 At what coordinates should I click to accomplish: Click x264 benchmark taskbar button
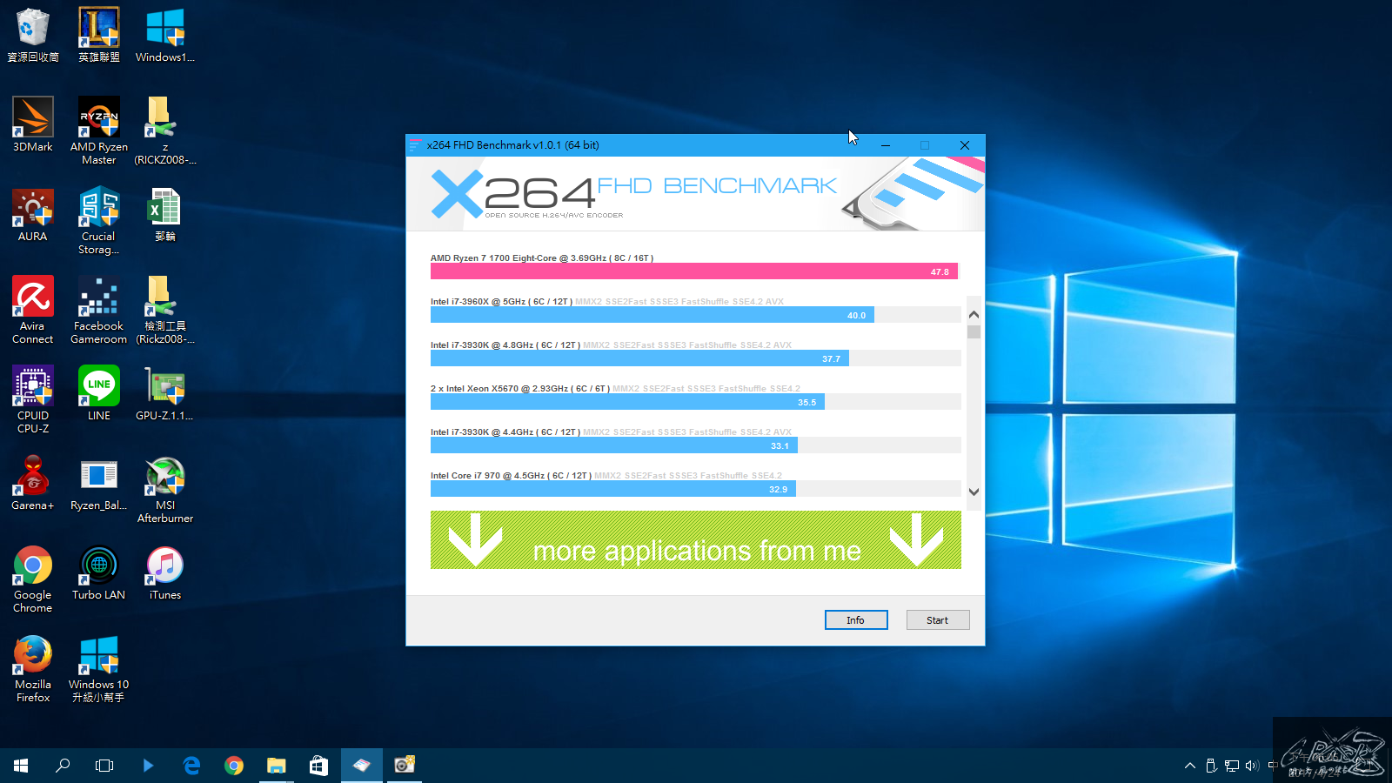(362, 766)
